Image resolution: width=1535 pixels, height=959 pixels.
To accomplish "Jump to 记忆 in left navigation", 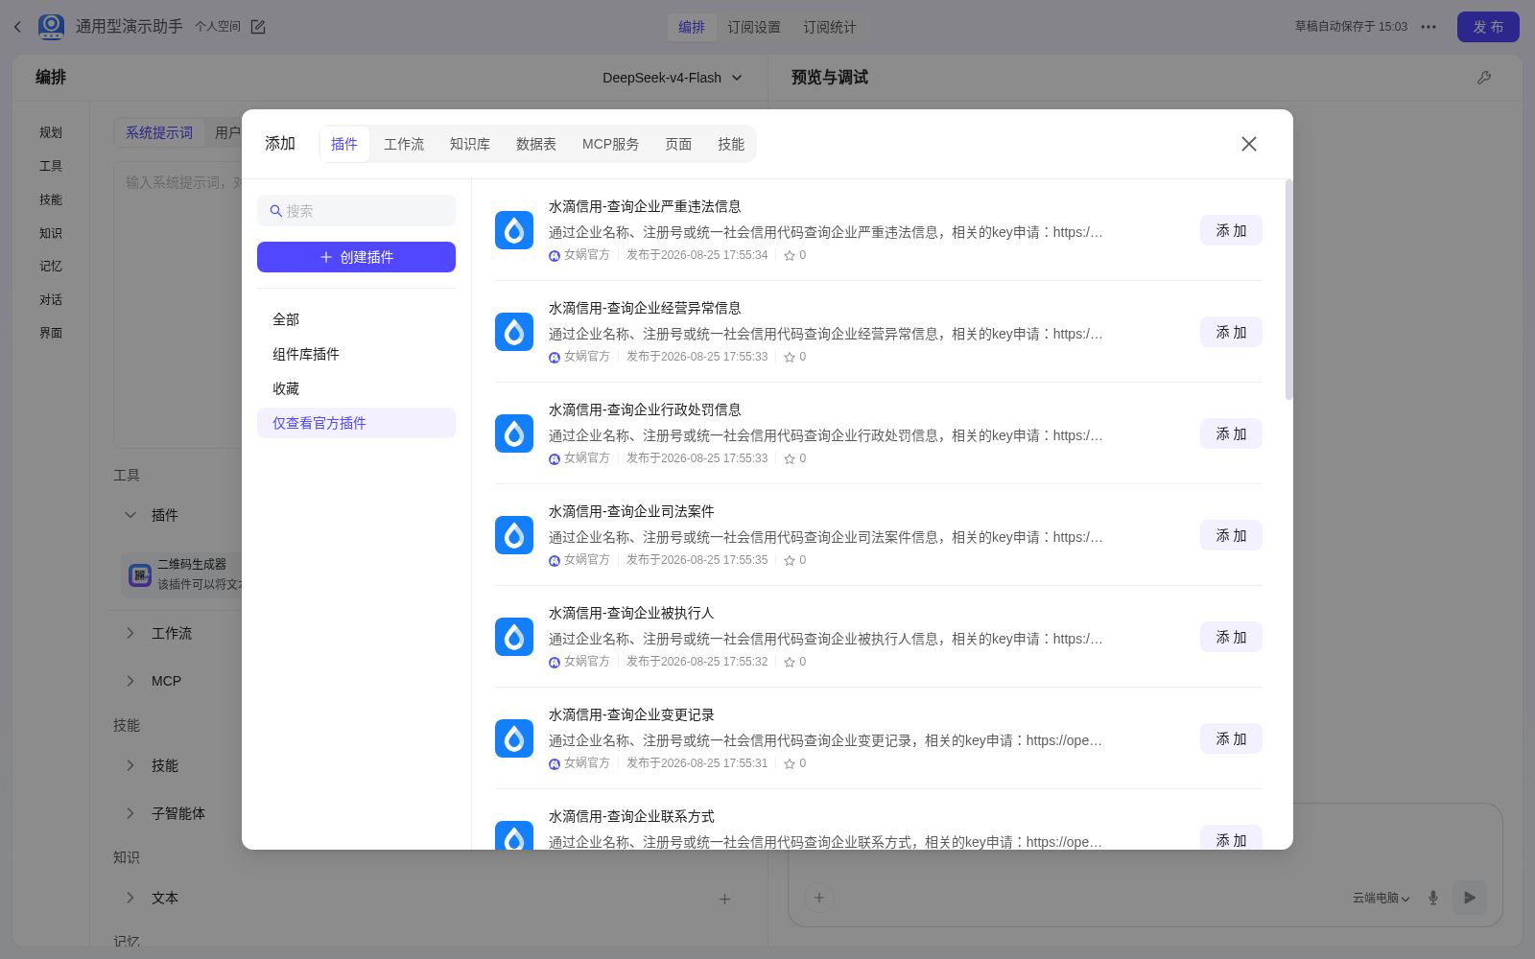I will 51,266.
